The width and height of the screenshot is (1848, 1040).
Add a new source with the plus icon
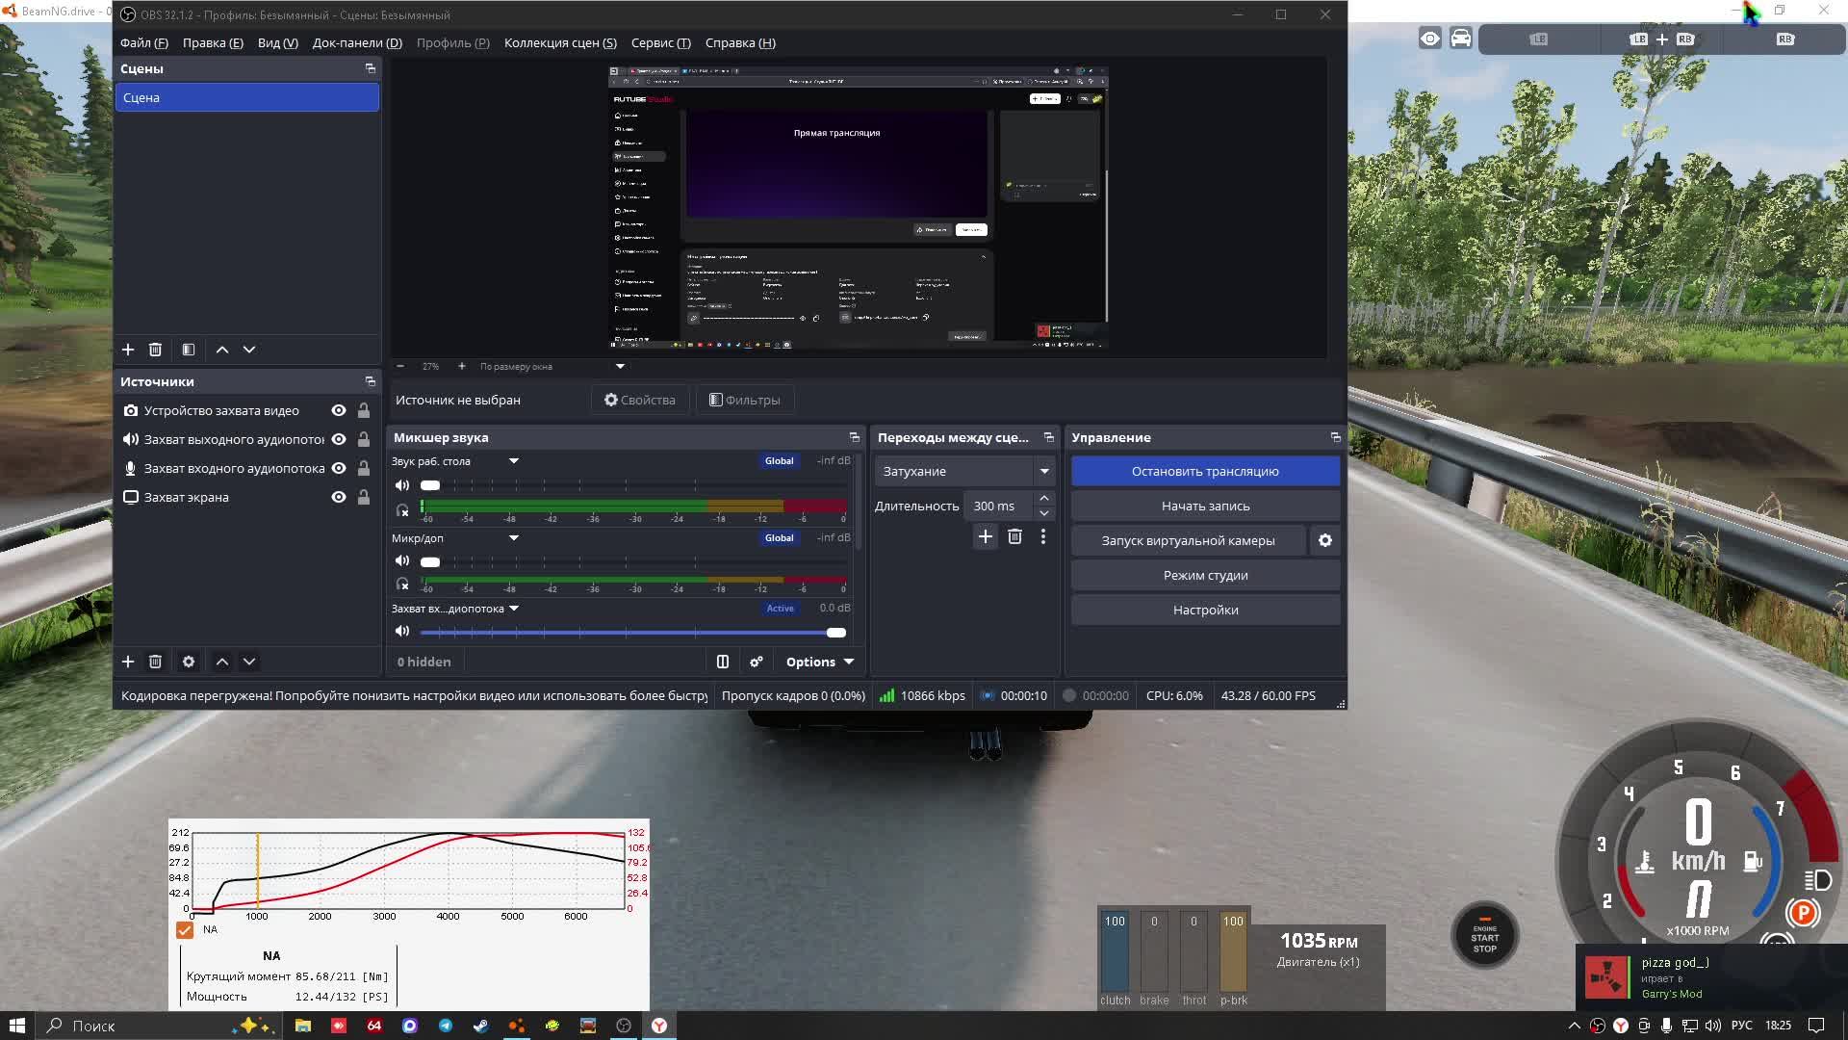click(128, 662)
